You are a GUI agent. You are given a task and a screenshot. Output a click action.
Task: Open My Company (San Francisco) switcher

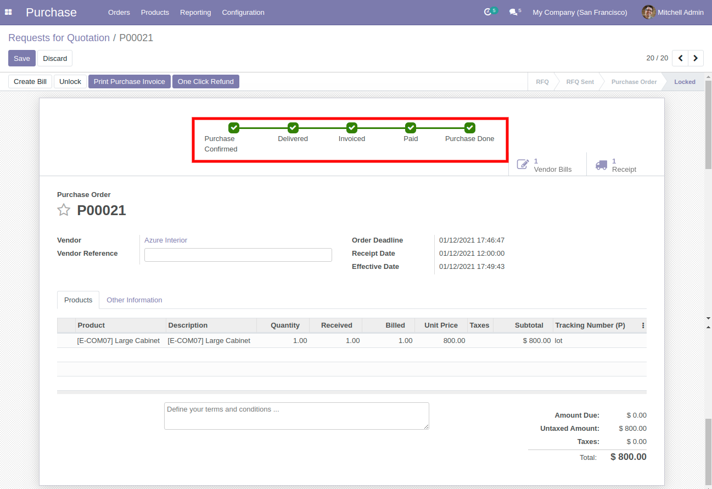pos(580,12)
